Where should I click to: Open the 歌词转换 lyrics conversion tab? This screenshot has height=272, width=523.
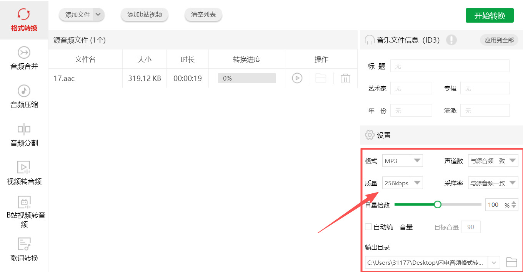[24, 250]
